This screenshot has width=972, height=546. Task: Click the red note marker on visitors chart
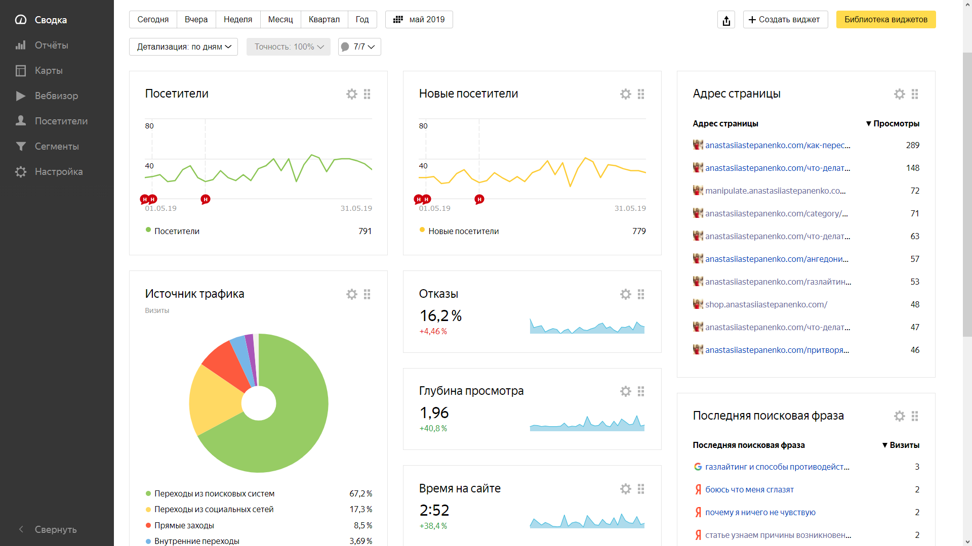click(205, 199)
